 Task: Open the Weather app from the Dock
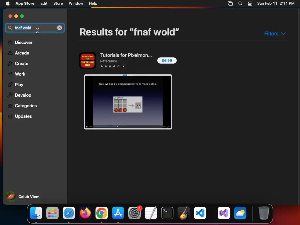pyautogui.click(x=240, y=213)
